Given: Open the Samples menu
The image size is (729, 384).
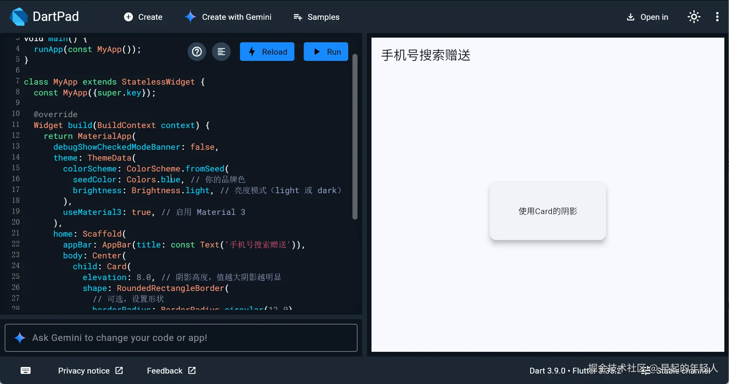Looking at the screenshot, I should point(316,17).
